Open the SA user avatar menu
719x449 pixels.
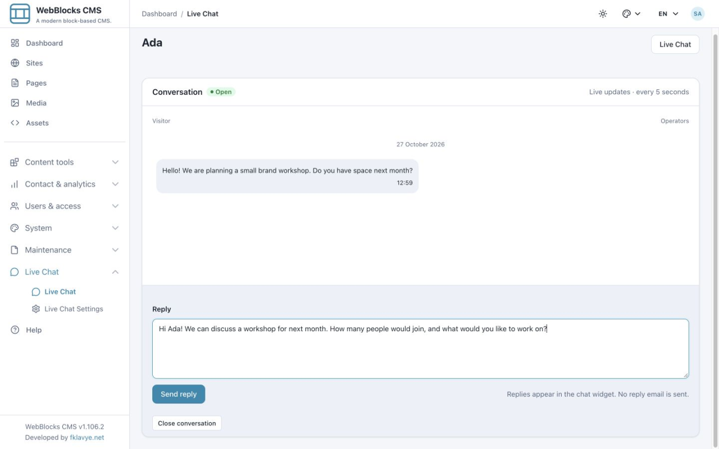(x=698, y=13)
